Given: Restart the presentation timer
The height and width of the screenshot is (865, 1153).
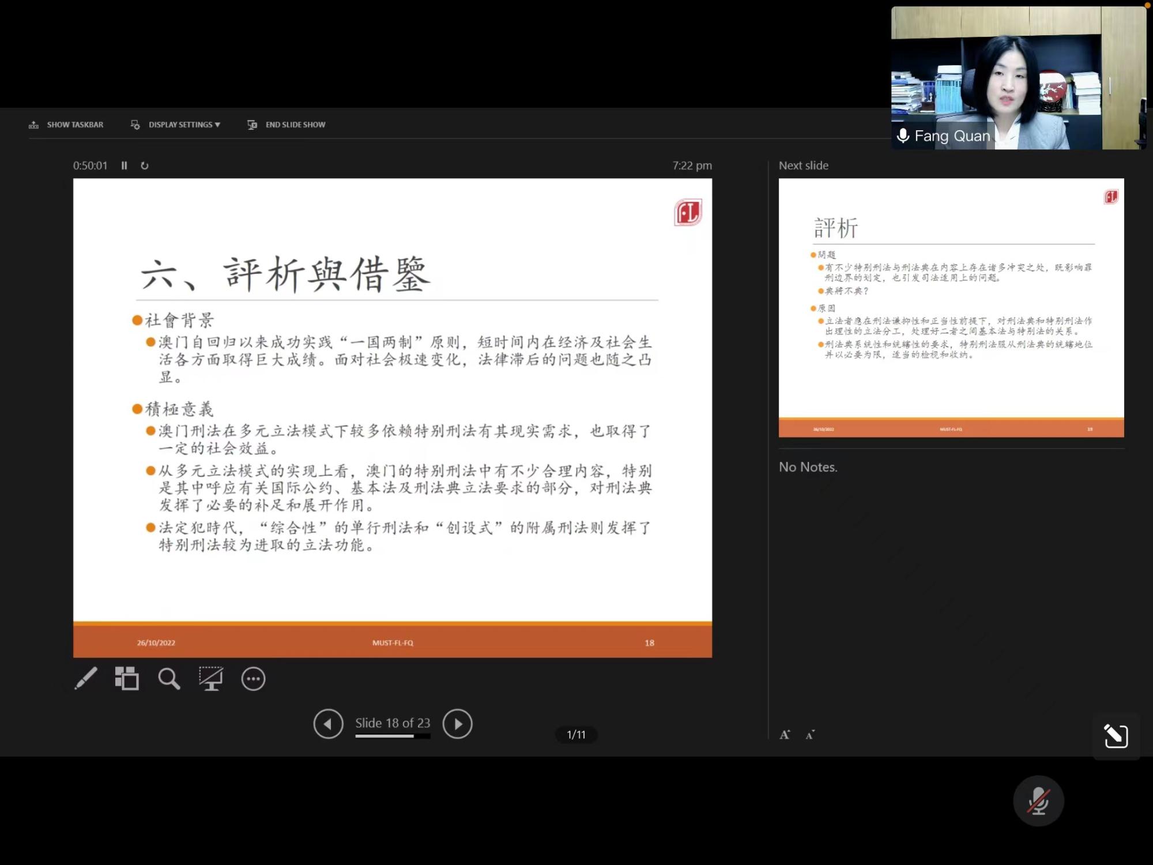Looking at the screenshot, I should (145, 166).
